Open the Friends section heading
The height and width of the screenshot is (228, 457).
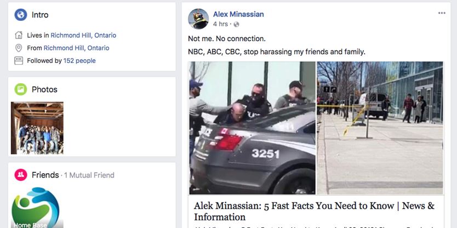(45, 175)
